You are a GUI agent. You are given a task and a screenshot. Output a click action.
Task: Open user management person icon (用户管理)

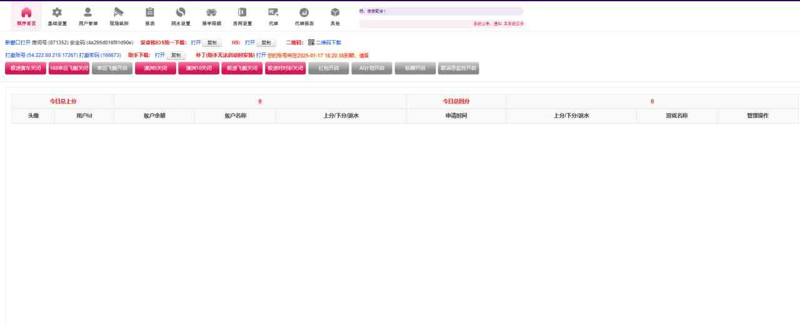[88, 12]
